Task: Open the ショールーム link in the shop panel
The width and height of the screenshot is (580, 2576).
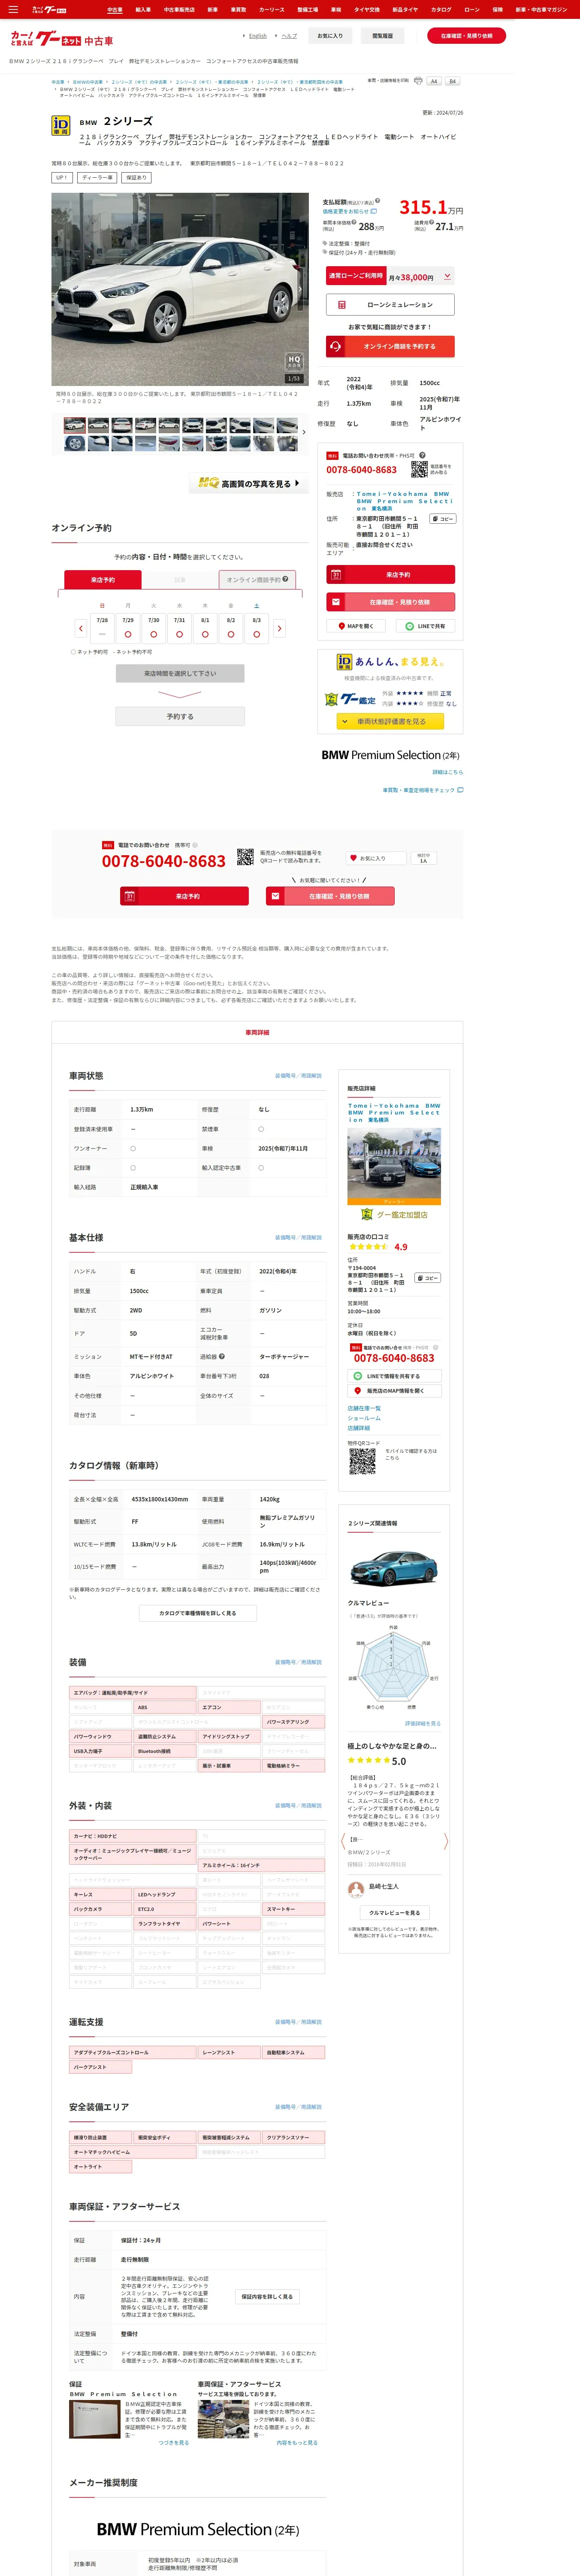Action: click(364, 1418)
